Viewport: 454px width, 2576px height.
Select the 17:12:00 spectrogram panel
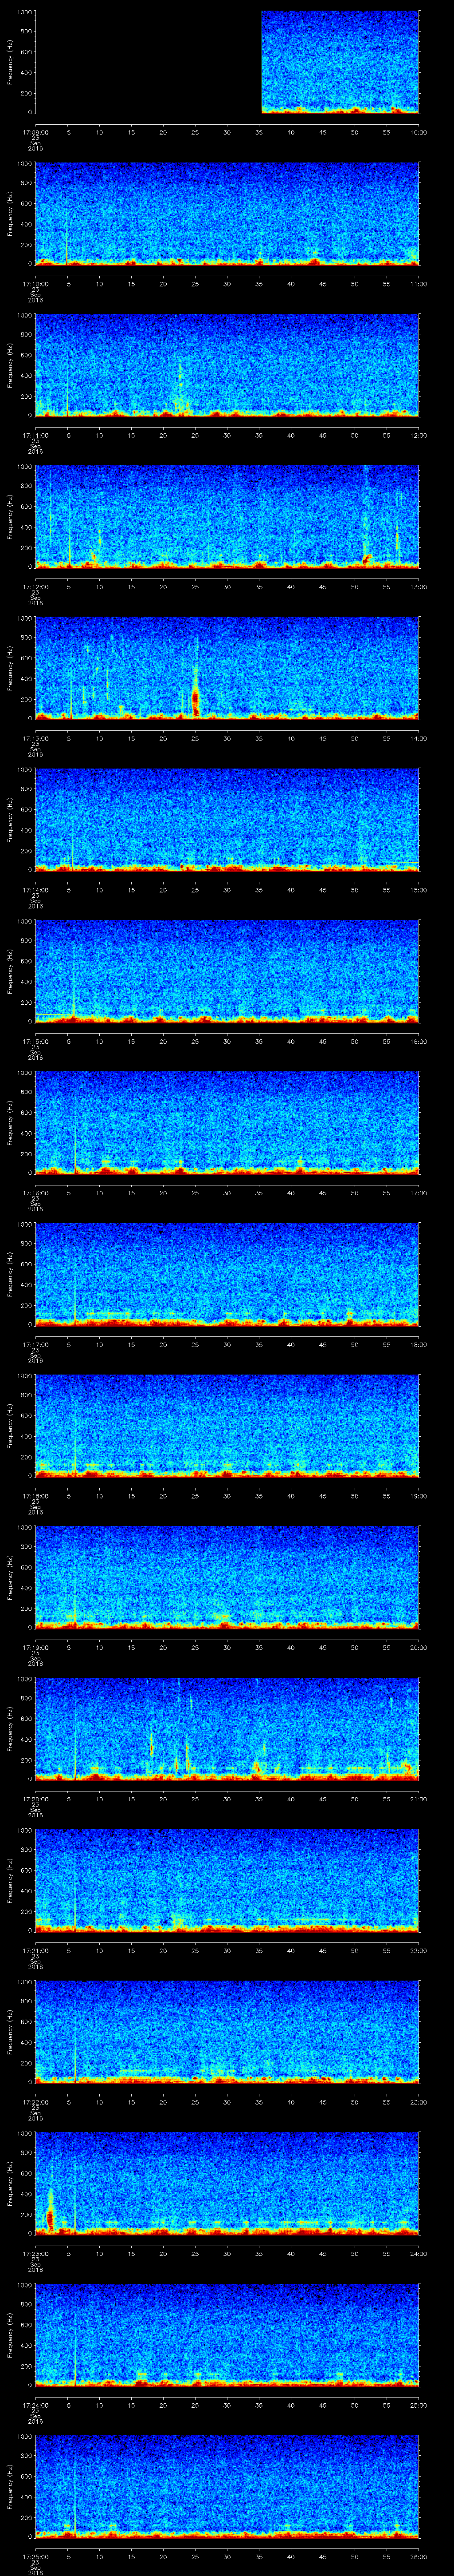click(x=227, y=517)
